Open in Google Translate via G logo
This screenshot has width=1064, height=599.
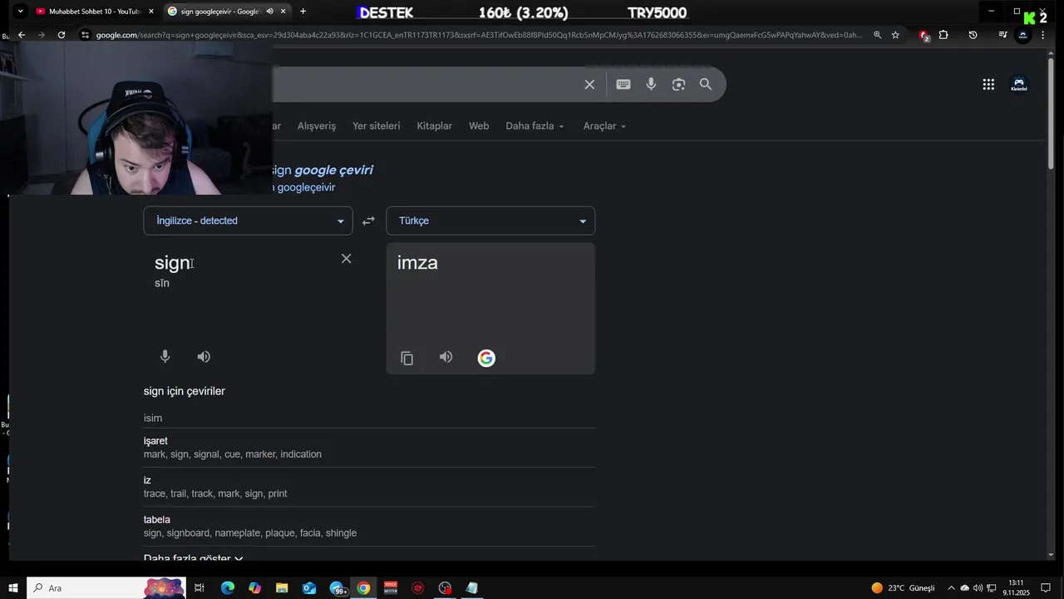(486, 358)
